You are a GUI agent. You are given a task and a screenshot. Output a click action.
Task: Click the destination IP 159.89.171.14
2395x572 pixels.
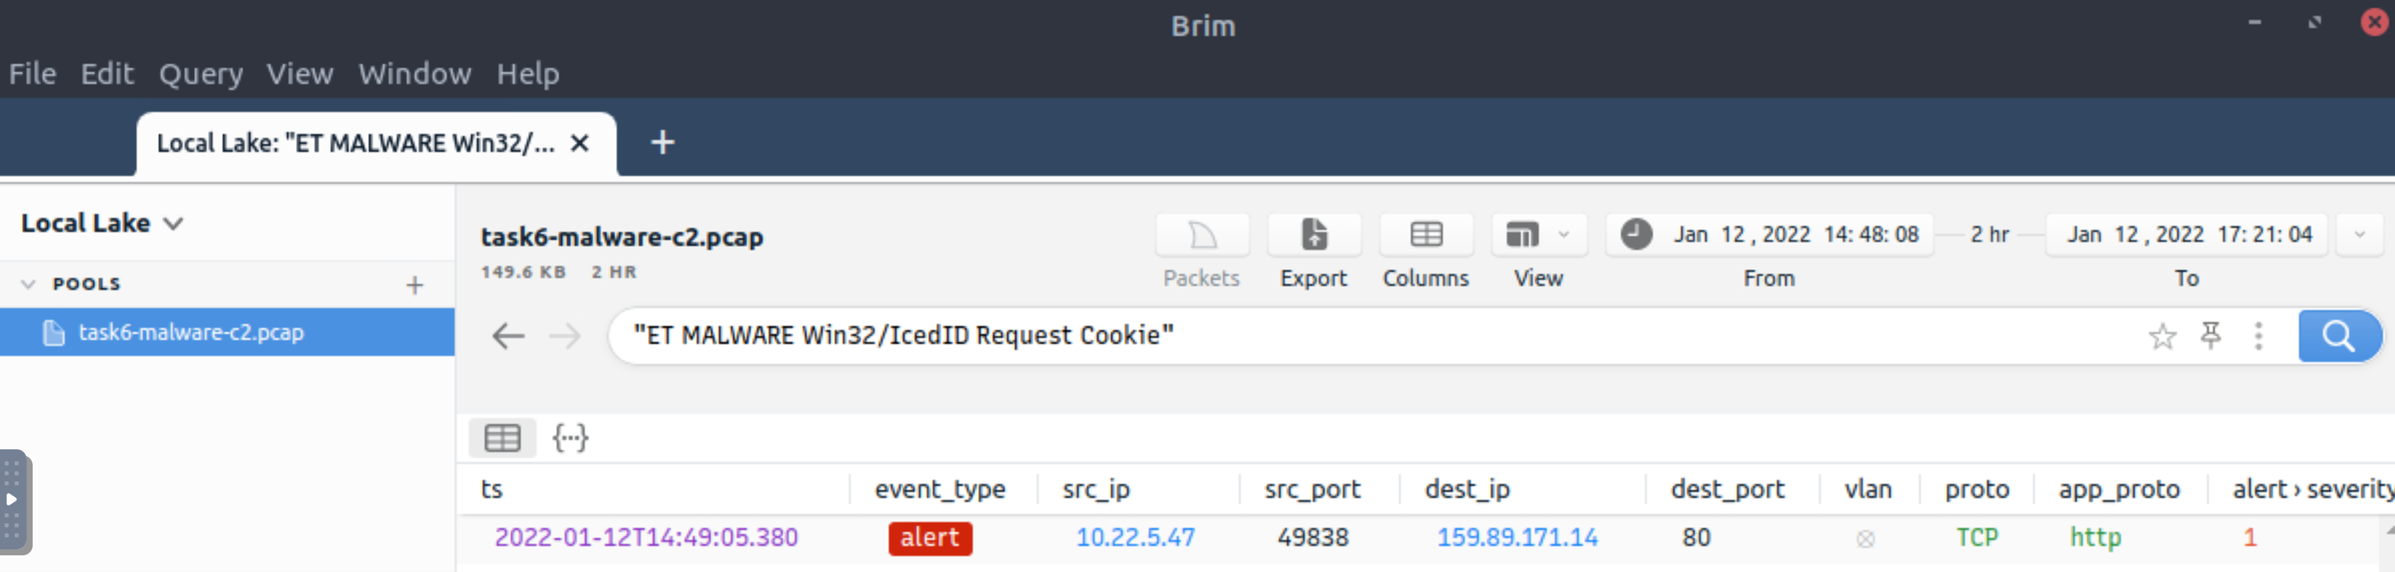point(1518,537)
